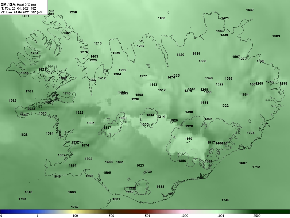This screenshot has width=290, height=218.
Task: Select the 1817 value on Langjökull glacier
Action: tap(107, 128)
